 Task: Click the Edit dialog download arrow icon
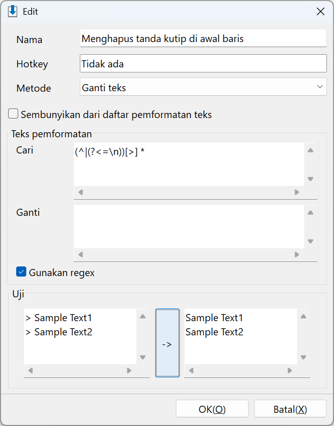pyautogui.click(x=13, y=12)
